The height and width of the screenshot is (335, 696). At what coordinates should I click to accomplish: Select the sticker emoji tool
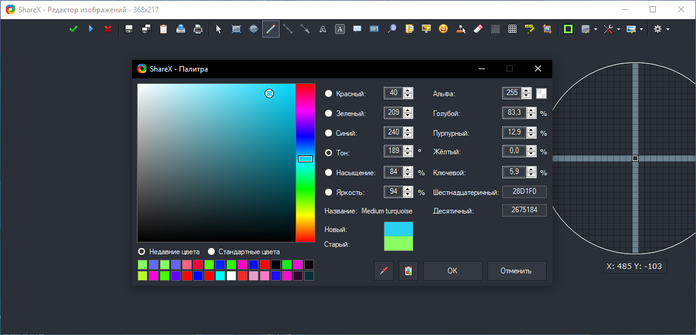coord(443,29)
